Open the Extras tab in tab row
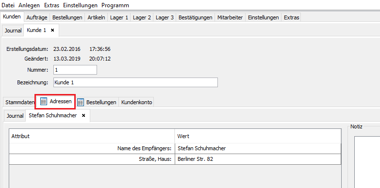Viewport: 380px width, 188px height. coord(291,17)
